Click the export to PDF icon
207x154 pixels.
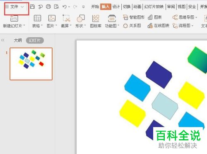pos(40,7)
